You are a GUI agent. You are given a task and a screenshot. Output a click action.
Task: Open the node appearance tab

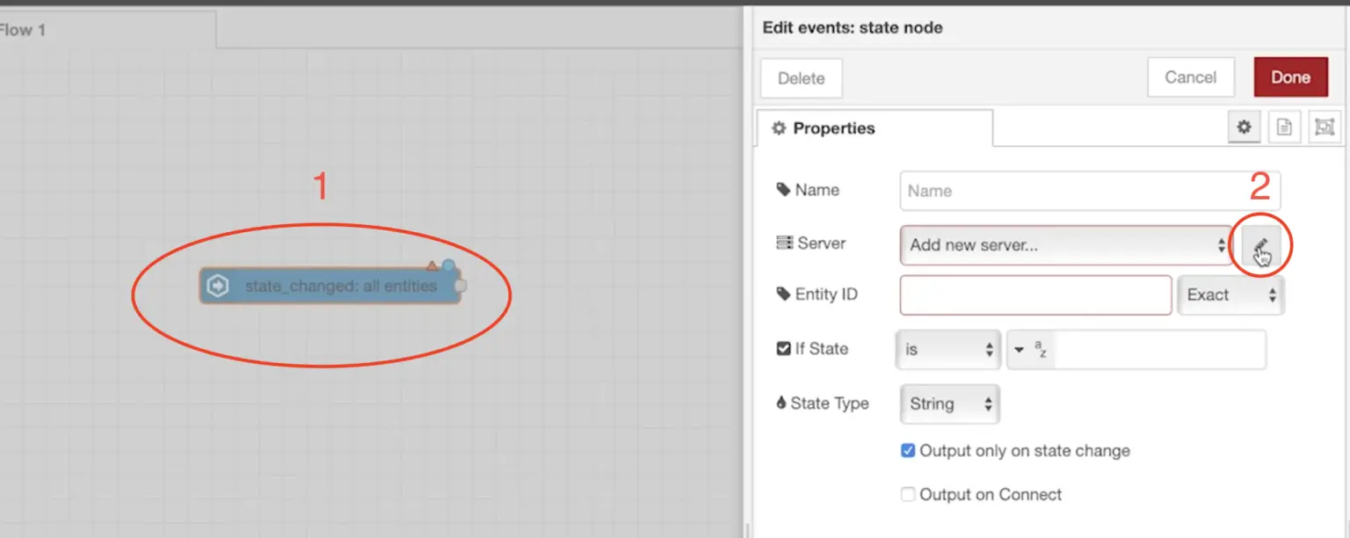point(1325,127)
